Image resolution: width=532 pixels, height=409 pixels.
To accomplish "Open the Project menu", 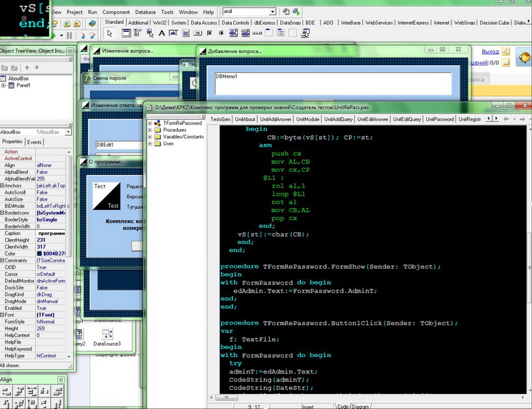I will [x=74, y=12].
